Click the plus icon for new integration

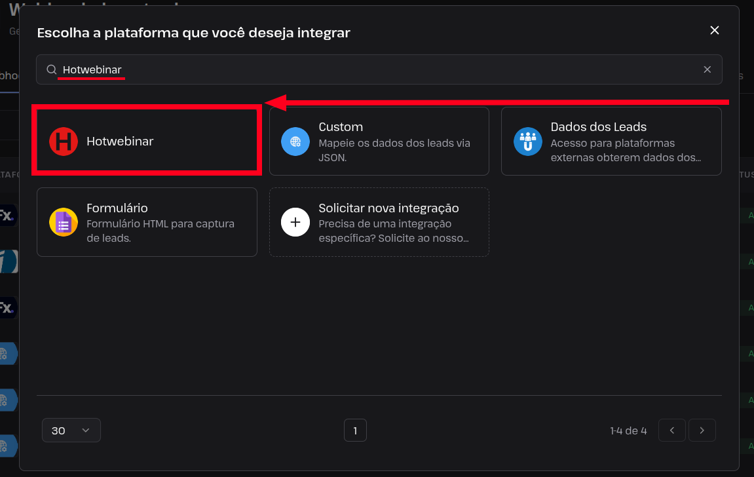pos(295,222)
